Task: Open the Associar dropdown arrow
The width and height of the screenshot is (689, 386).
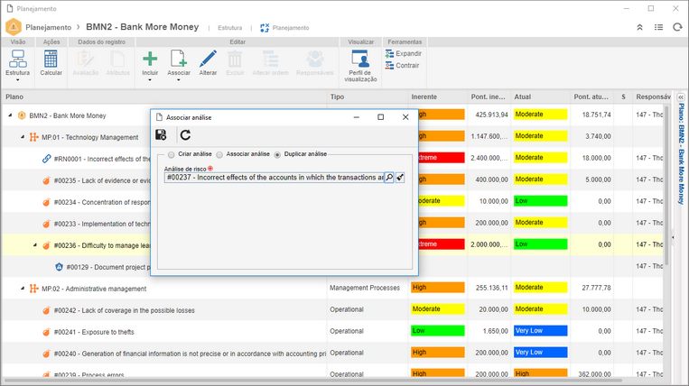Action: coord(179,80)
